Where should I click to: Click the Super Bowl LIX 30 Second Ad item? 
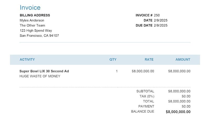[x=44, y=71]
